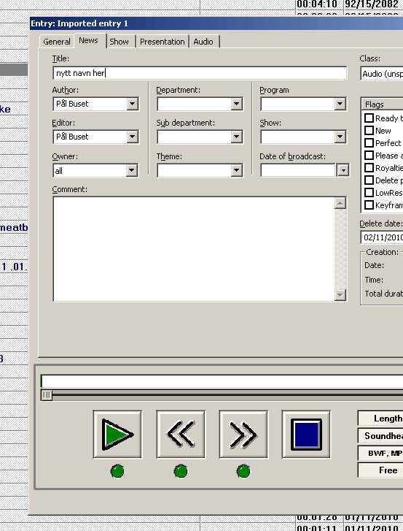Viewport: 403px width, 531px height.
Task: Open the Editor dropdown
Action: [x=133, y=137]
